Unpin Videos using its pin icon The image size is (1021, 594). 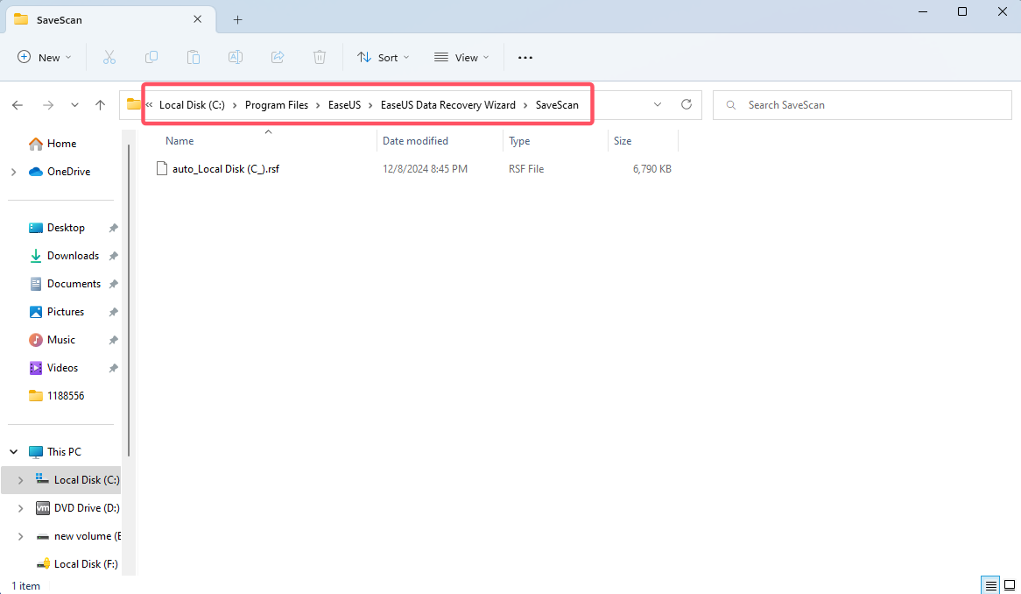coord(113,368)
